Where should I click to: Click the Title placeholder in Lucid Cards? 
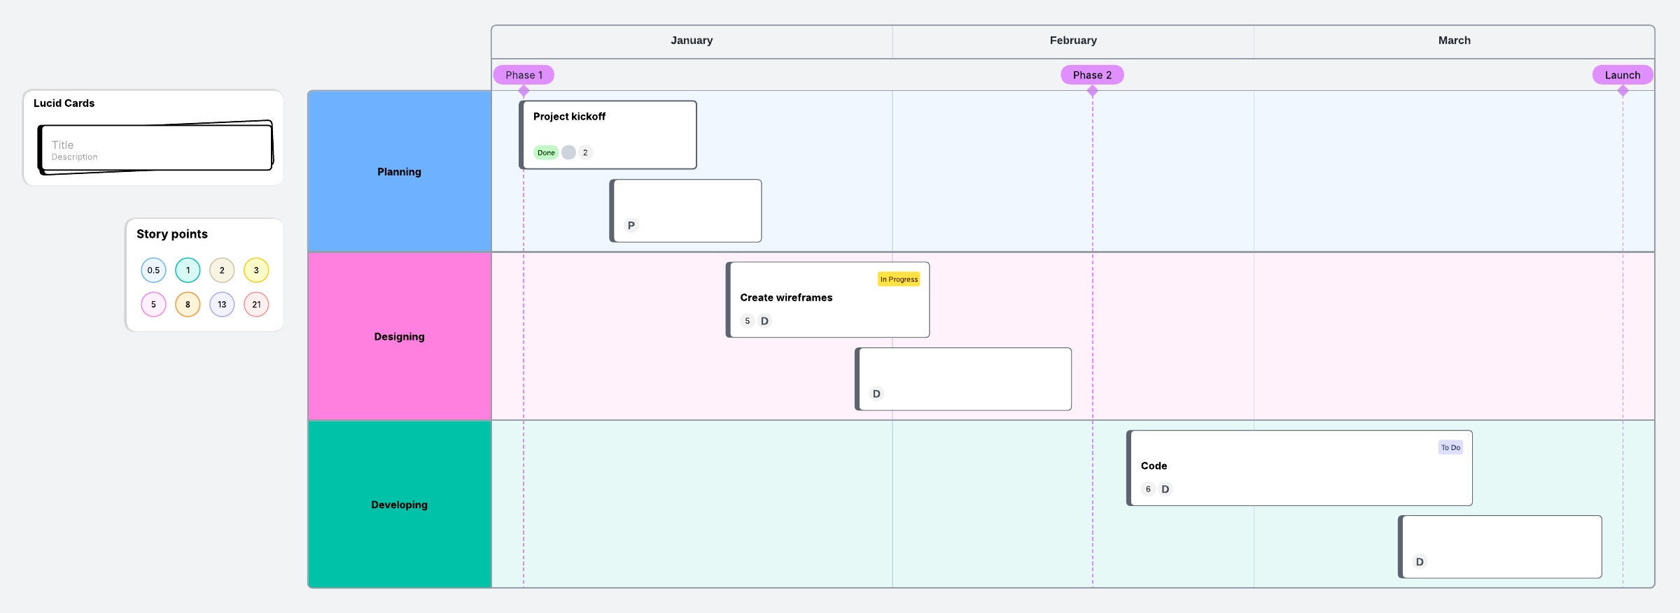pos(62,145)
